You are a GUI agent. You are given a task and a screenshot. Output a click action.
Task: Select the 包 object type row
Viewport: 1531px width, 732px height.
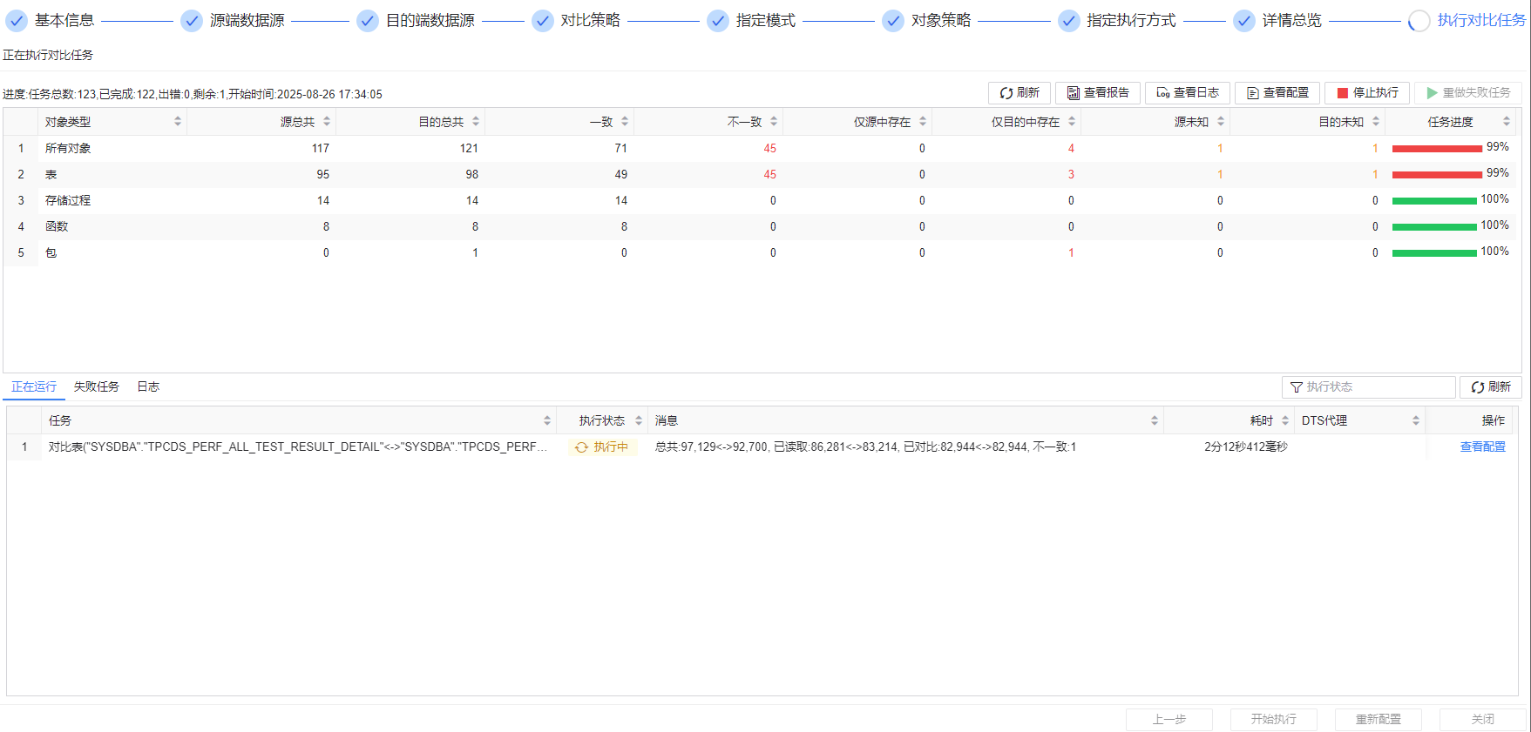click(x=760, y=253)
